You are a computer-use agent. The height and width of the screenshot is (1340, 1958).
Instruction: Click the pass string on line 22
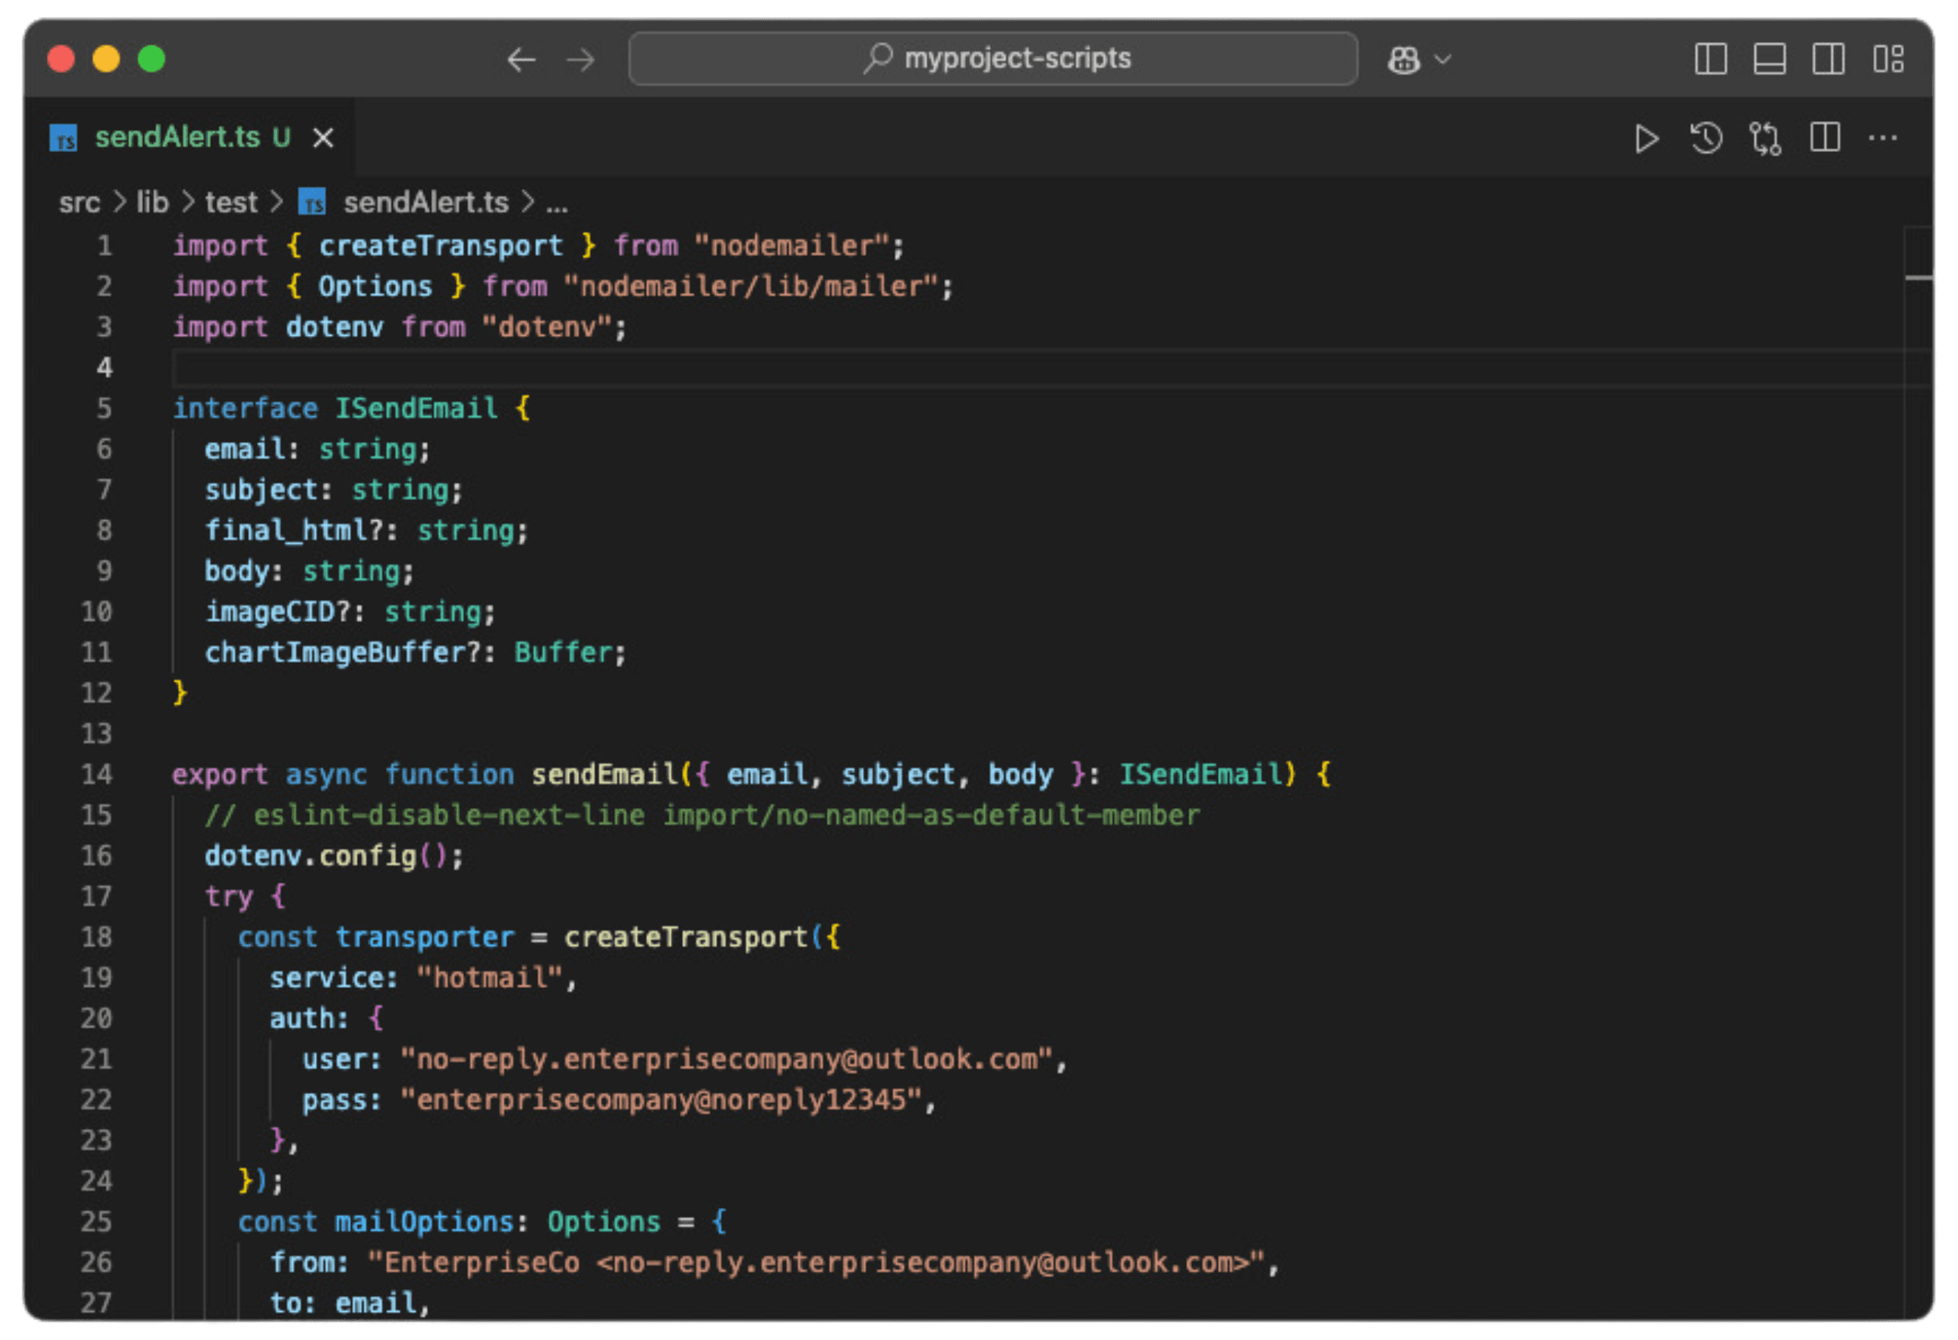click(661, 1100)
